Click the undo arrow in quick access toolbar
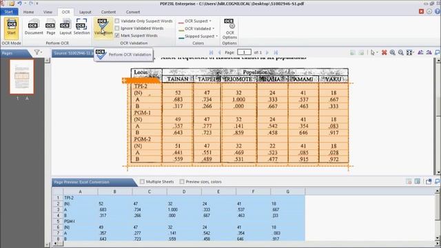 pos(19,3)
